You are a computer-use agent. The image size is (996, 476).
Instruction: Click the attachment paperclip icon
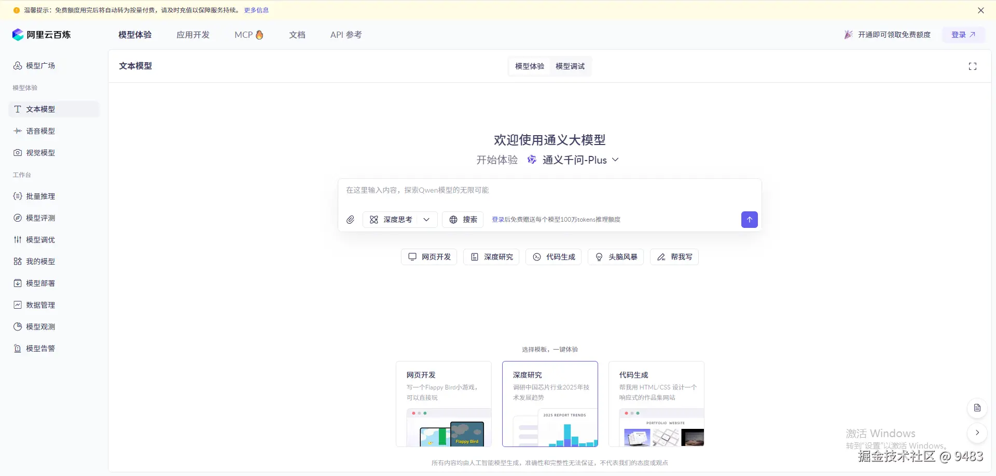coord(351,220)
